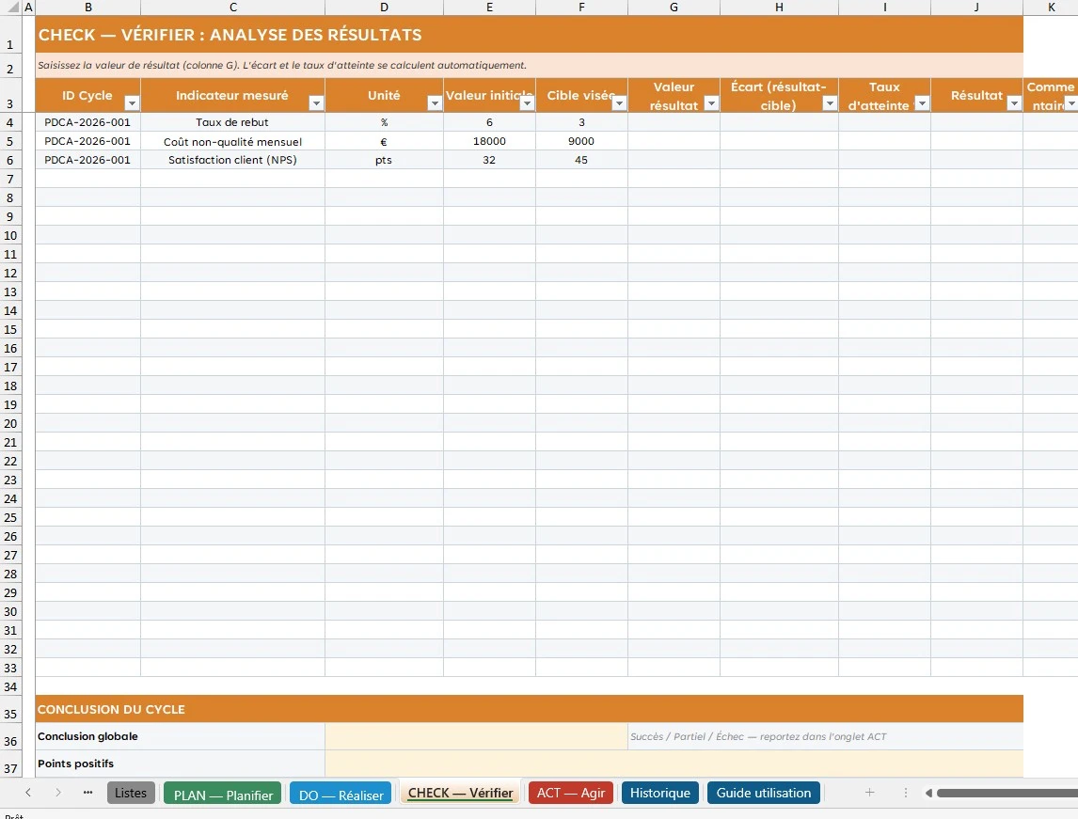Click the Valeur résultat cell for Taux de rebut
This screenshot has height=819, width=1078.
point(674,122)
